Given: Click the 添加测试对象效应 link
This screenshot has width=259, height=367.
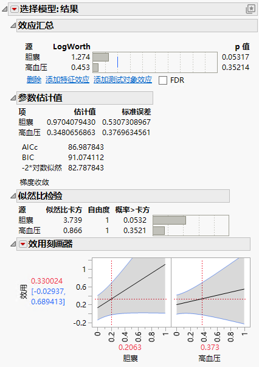Looking at the screenshot, I should coord(123,80).
